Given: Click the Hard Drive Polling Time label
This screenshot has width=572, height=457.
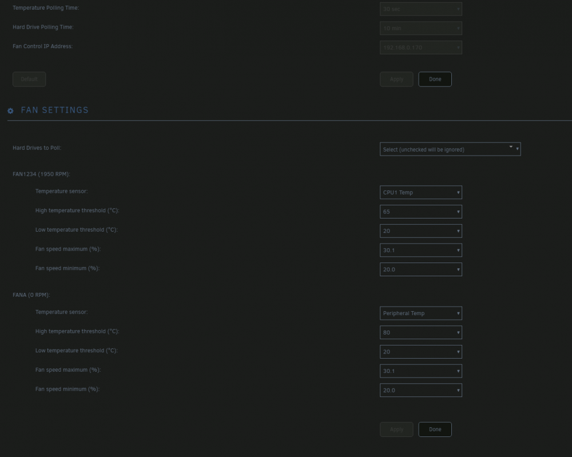Looking at the screenshot, I should (43, 27).
